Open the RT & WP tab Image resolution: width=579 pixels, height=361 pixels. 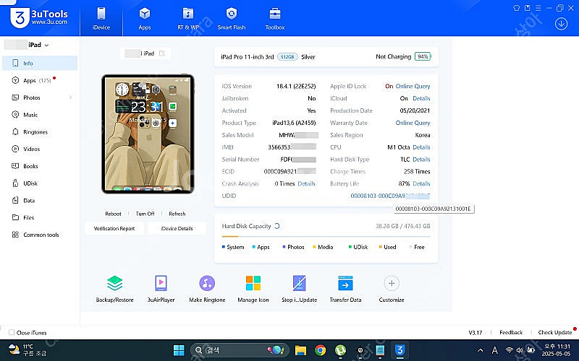tap(188, 19)
